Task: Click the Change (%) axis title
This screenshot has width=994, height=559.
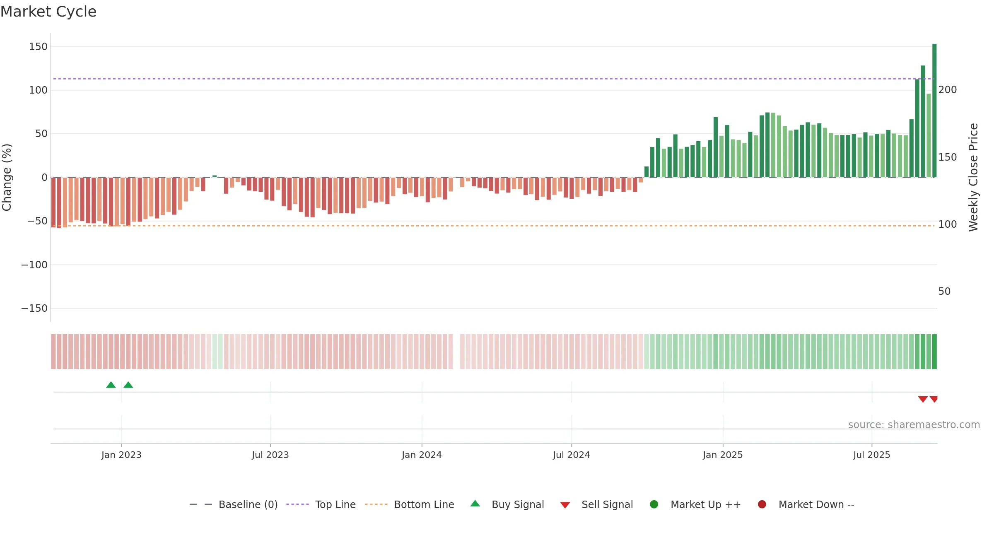Action: tap(7, 177)
